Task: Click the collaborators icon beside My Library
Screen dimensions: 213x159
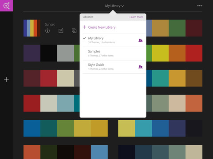Action: [140, 40]
